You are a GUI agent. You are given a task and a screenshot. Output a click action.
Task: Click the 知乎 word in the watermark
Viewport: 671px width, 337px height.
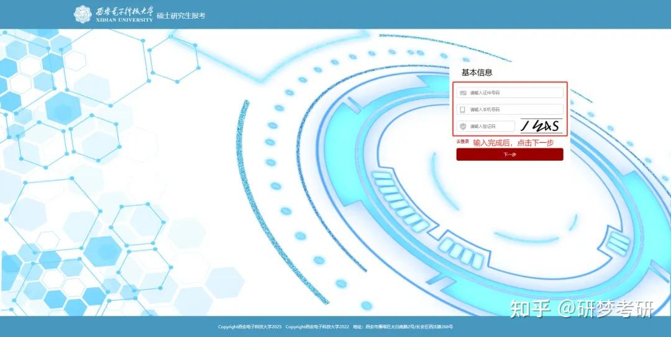pos(530,309)
